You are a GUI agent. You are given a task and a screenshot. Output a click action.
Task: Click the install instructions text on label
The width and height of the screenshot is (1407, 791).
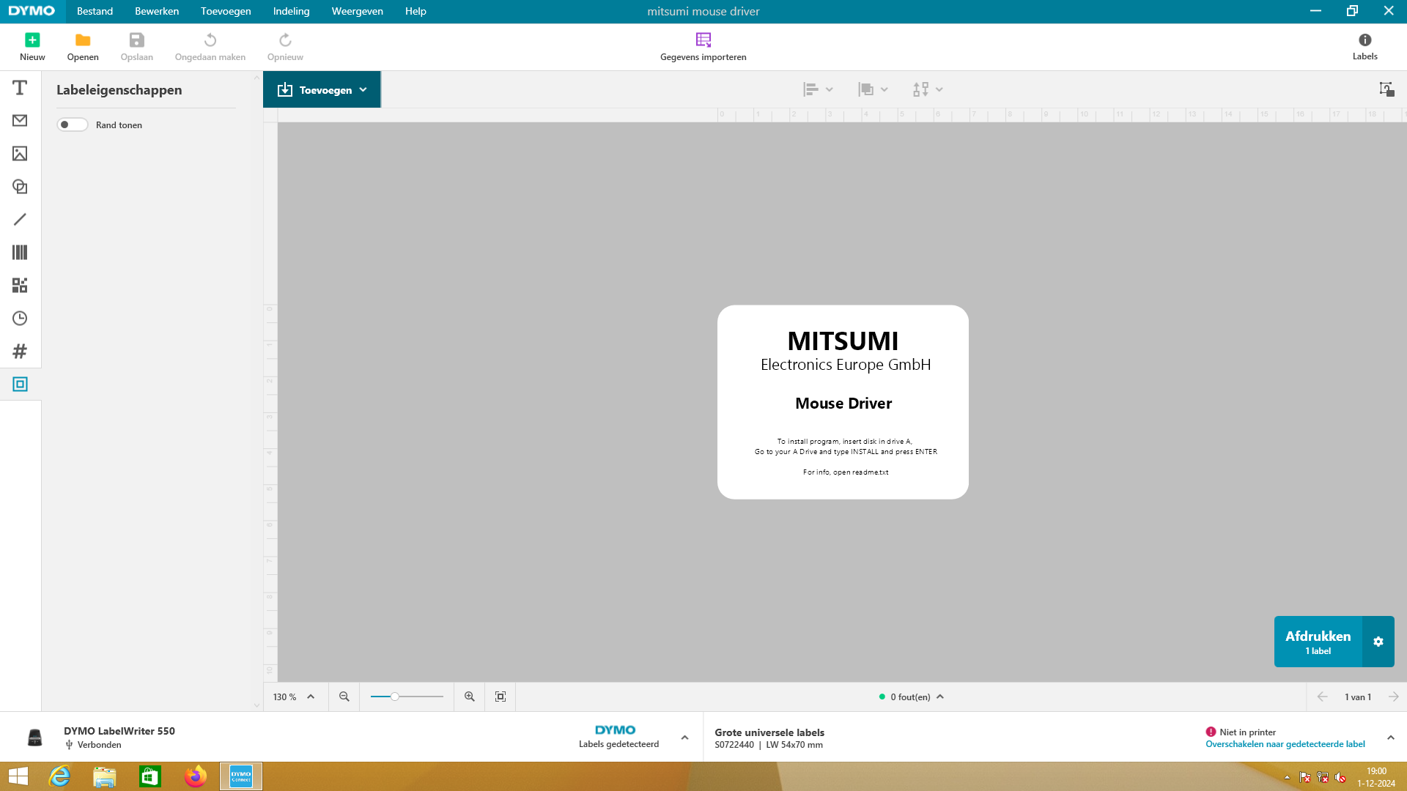(x=846, y=447)
